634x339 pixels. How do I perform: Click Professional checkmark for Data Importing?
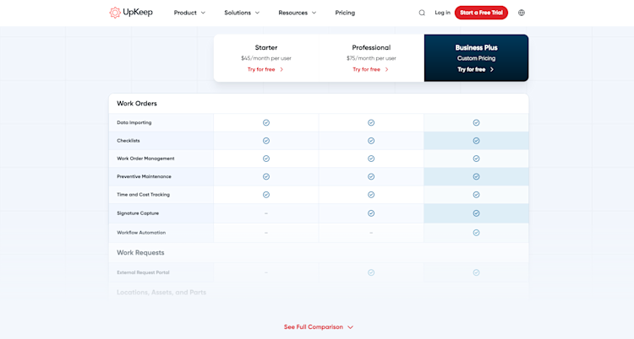371,122
